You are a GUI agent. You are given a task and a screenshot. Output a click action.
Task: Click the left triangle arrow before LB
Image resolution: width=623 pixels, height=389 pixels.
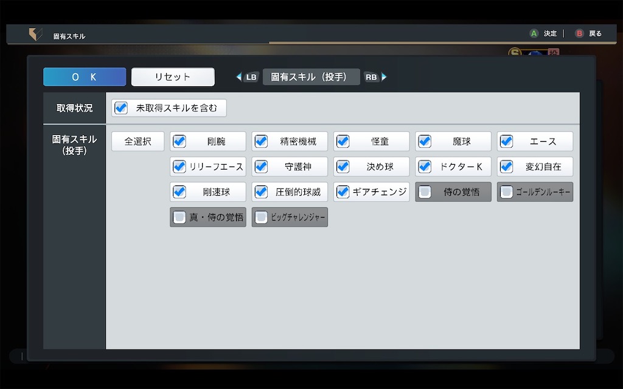238,77
